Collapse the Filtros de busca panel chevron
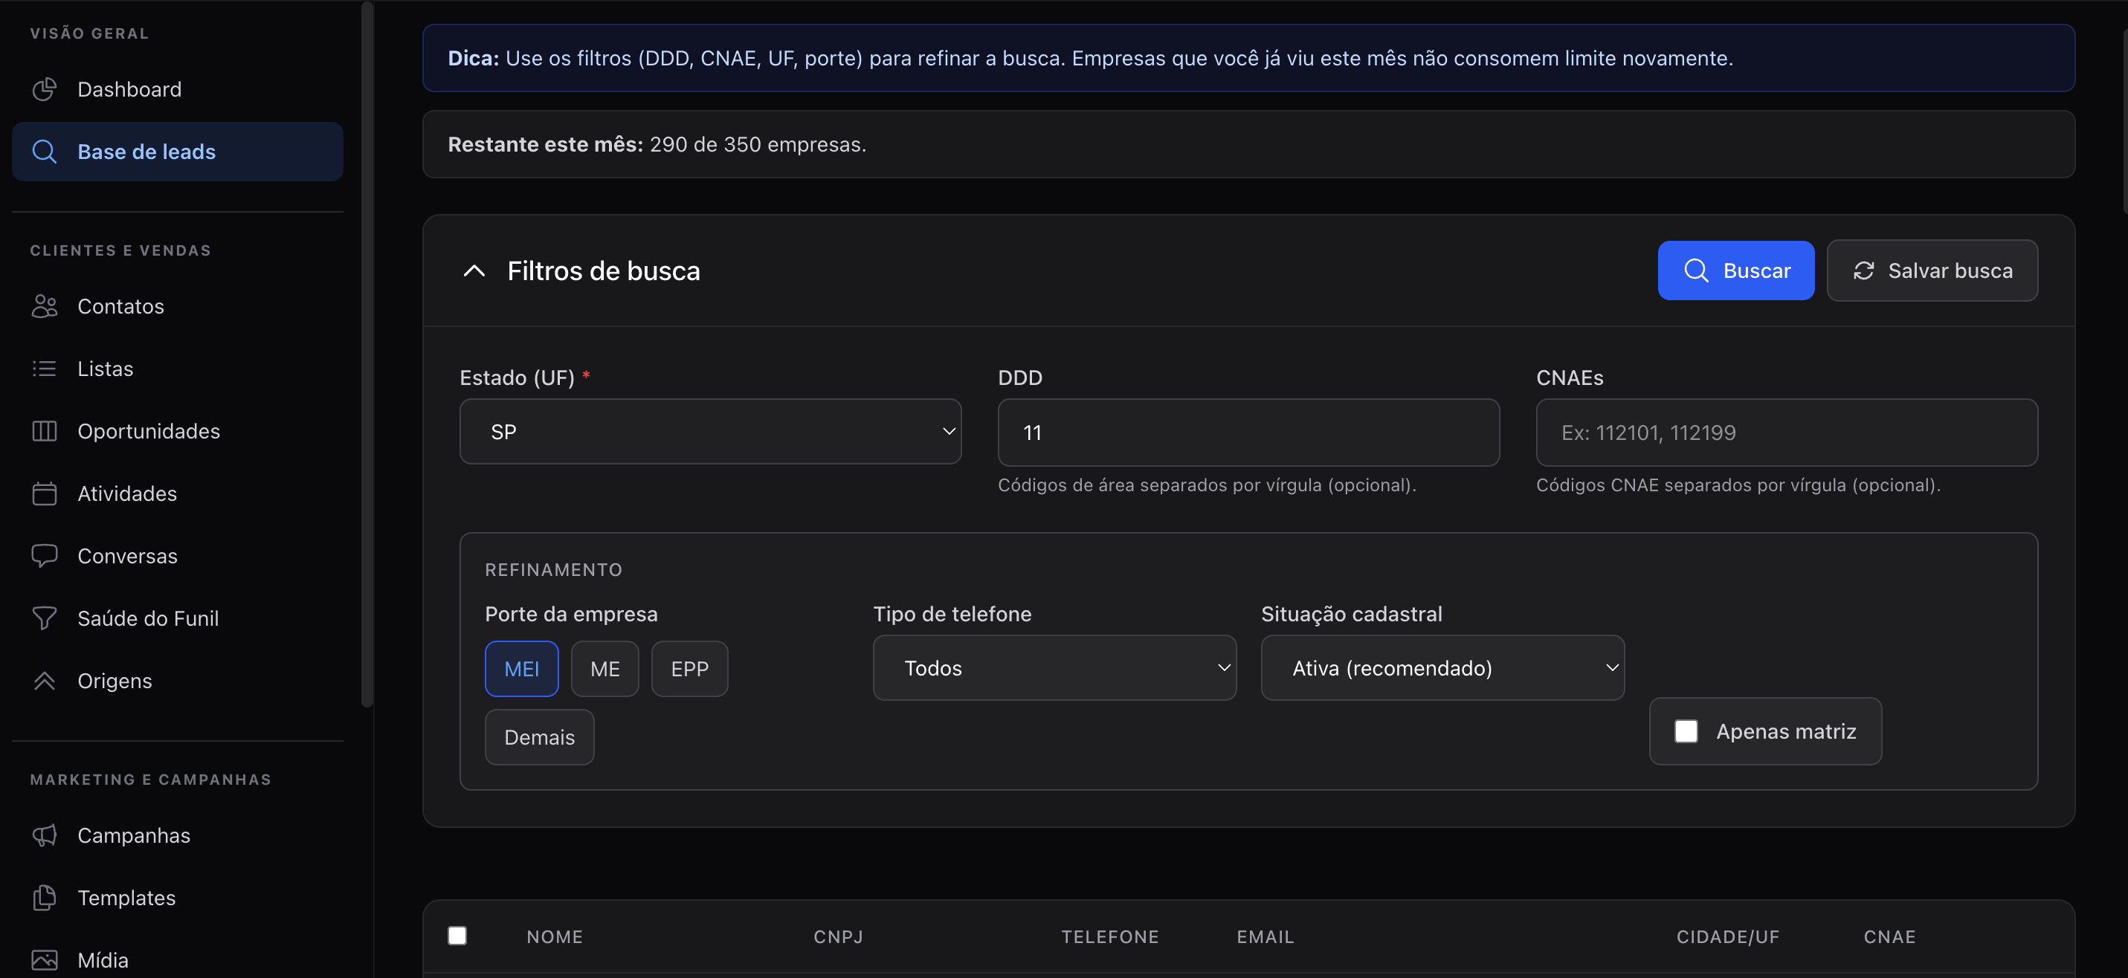Screen dimensions: 2128x978 [x=474, y=270]
